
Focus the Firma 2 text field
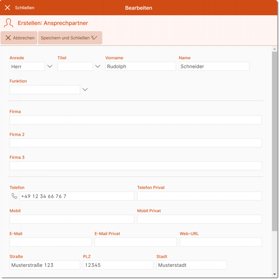coord(135,143)
